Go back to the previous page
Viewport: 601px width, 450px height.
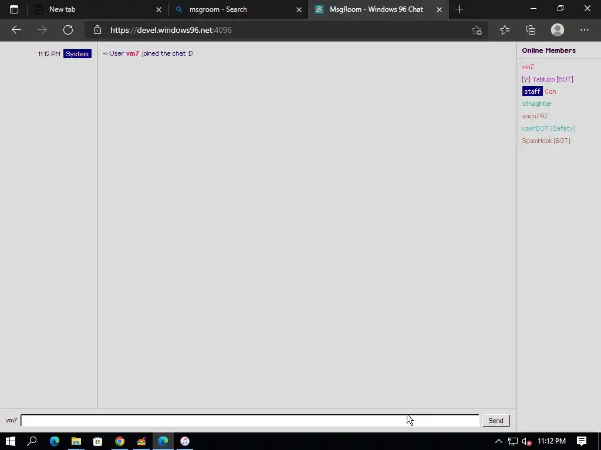click(x=16, y=30)
